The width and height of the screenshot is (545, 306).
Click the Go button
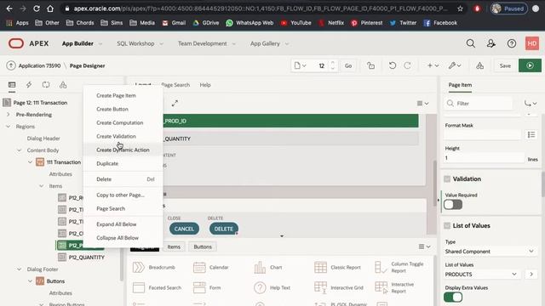tap(348, 65)
